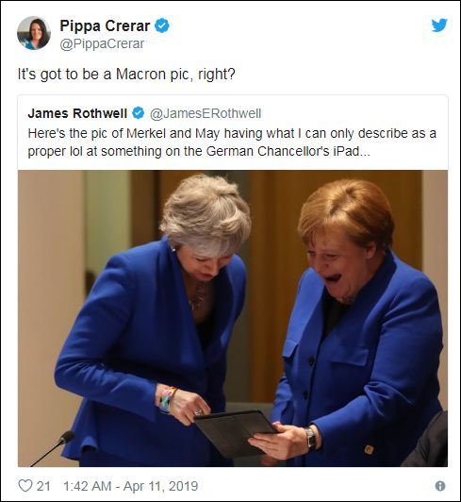Click the quoted tweet card header area
The height and width of the screenshot is (502, 461).
click(233, 113)
